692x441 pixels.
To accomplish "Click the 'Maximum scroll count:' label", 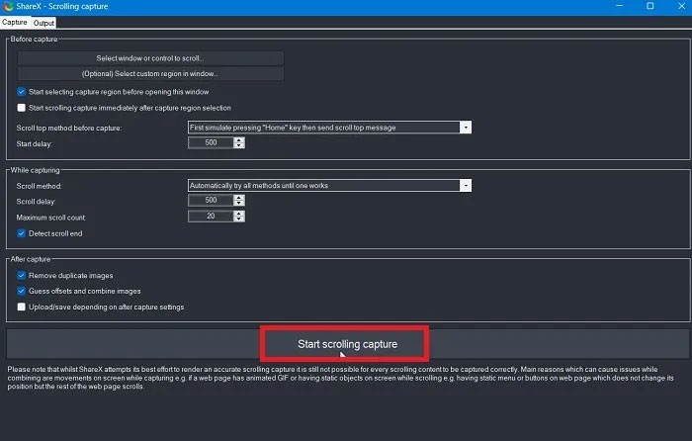I will click(51, 218).
